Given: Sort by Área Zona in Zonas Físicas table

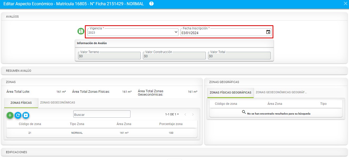Looking at the screenshot, I should (124, 124).
